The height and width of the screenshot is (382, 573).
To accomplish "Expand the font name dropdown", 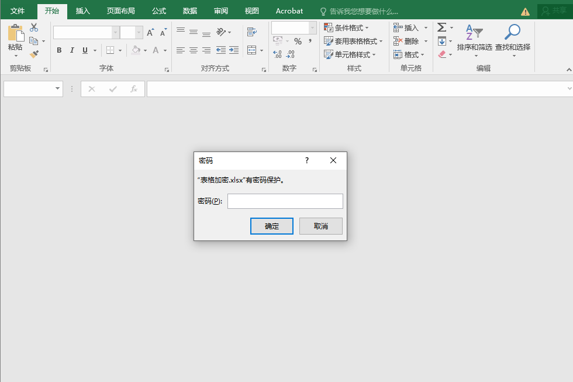I will click(115, 33).
